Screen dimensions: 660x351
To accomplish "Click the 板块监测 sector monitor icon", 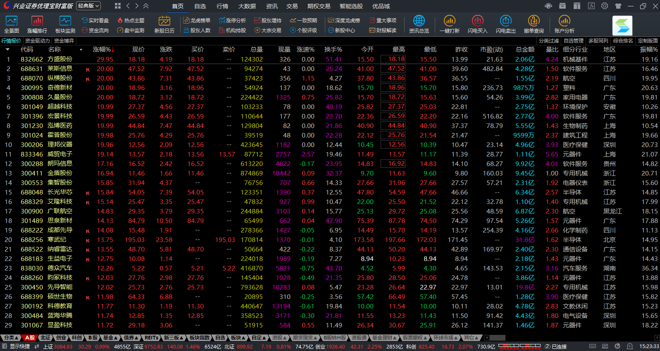I will (x=65, y=24).
